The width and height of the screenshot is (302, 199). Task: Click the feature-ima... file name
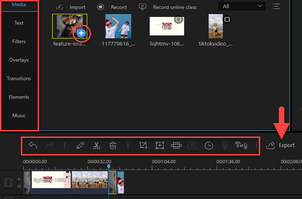click(70, 44)
